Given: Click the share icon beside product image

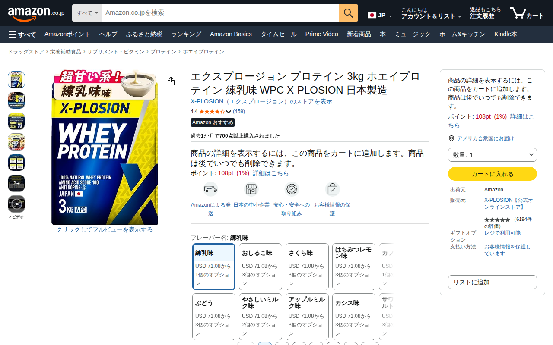Looking at the screenshot, I should (x=171, y=82).
